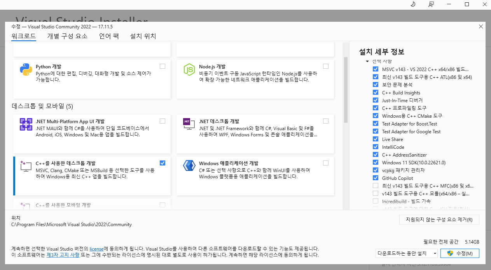The image size is (491, 270).
Task: Uncheck the Just-In-Time 디버거 option
Action: pyautogui.click(x=376, y=100)
